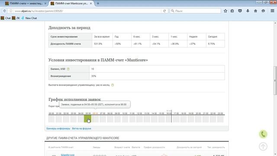This screenshot has height=156, width=277.
Task: Click the 00:00 time slot box
Action: pos(52,119)
